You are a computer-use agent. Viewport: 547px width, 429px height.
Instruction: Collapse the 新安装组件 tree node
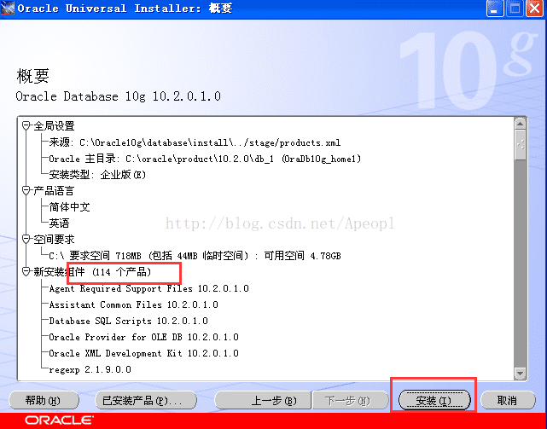[x=26, y=272]
